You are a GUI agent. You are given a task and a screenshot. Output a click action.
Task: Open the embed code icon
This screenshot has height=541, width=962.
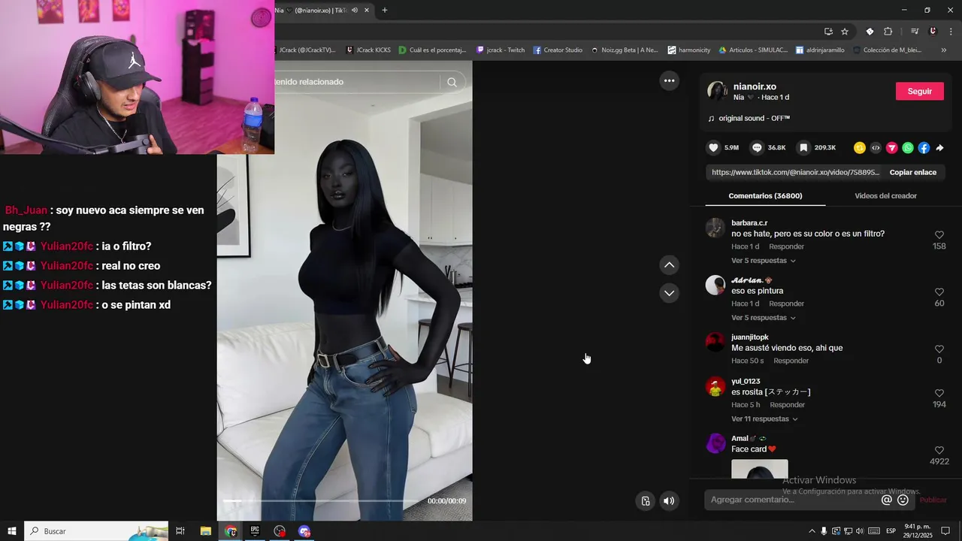click(876, 148)
